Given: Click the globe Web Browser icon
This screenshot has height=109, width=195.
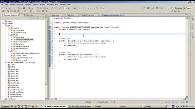Looking at the screenshot, I should click(74, 8).
